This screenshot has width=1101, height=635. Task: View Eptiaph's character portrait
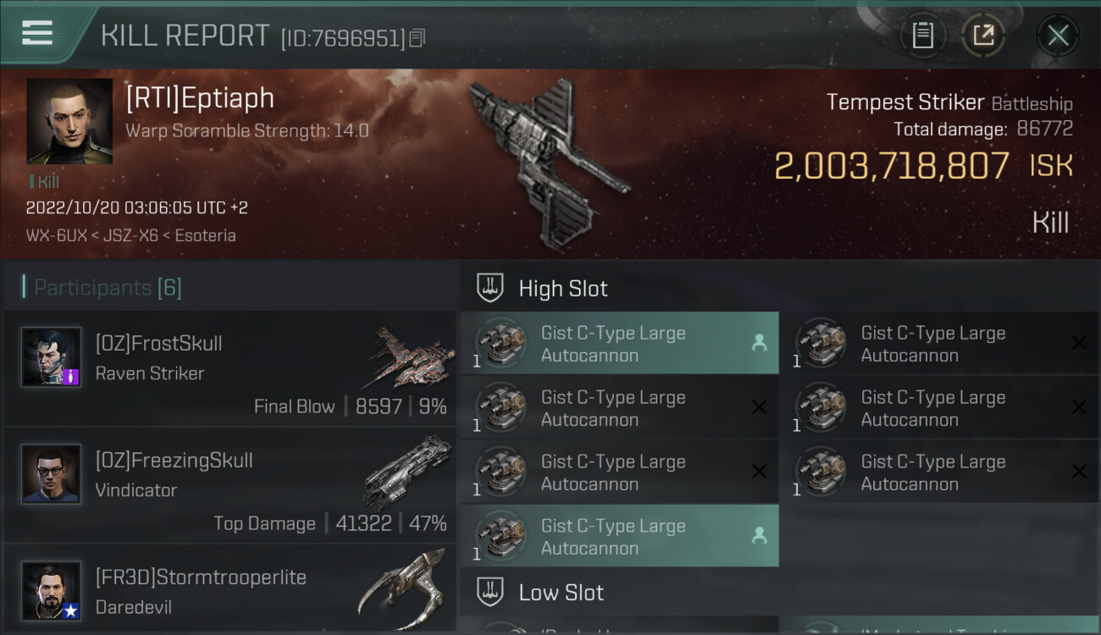pos(69,121)
